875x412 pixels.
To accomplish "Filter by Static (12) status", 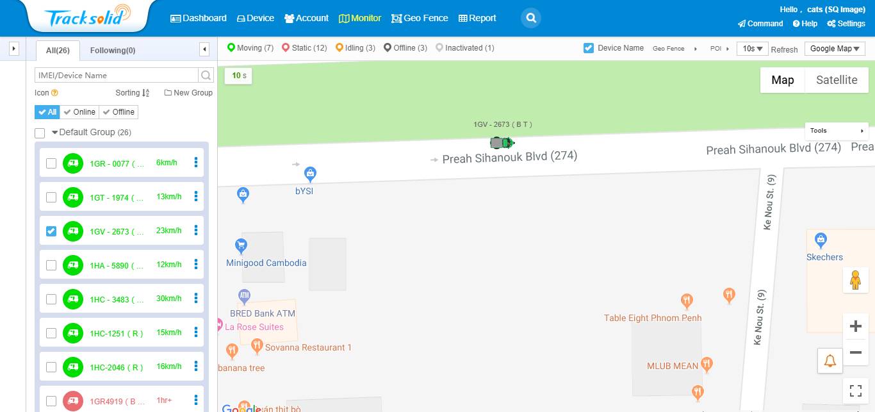I will coord(304,48).
